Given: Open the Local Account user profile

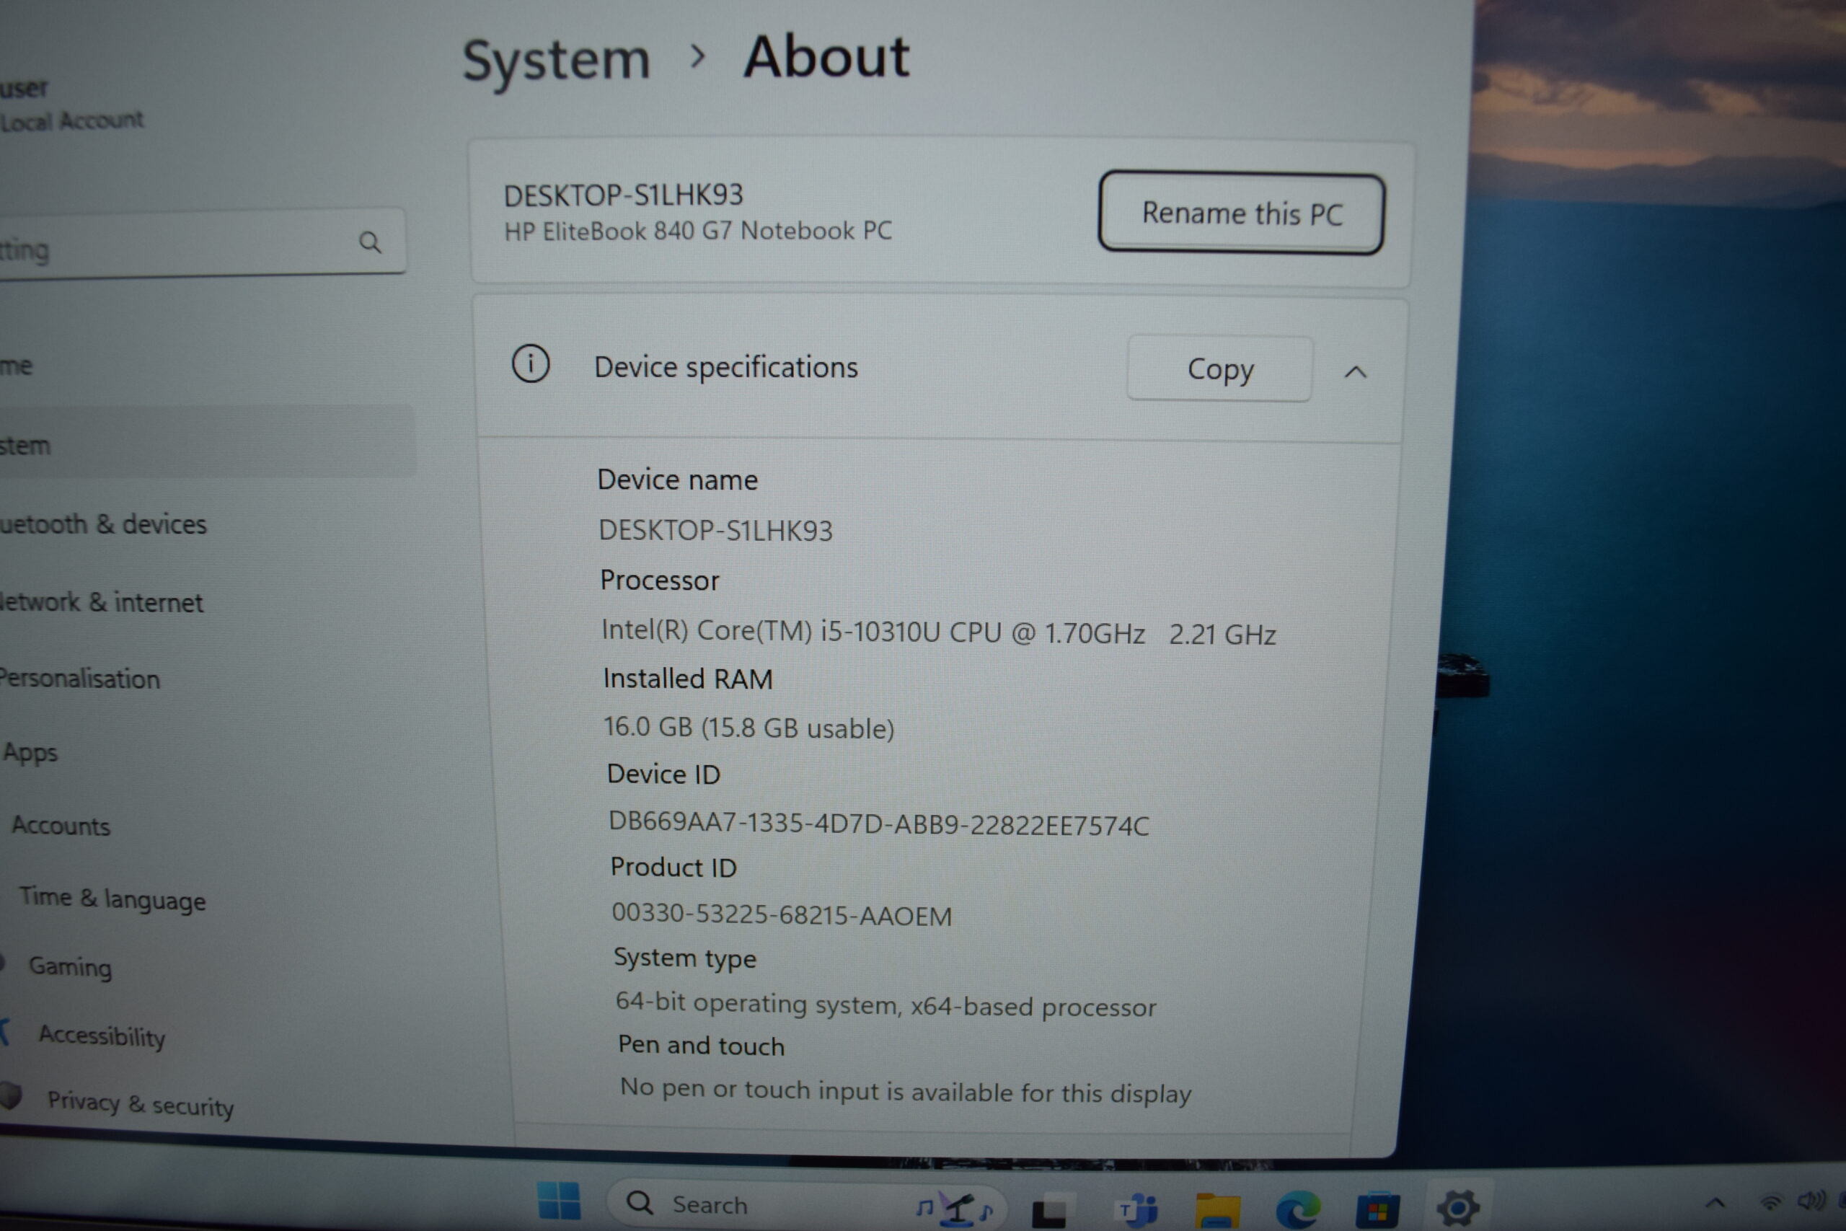Looking at the screenshot, I should [x=72, y=105].
